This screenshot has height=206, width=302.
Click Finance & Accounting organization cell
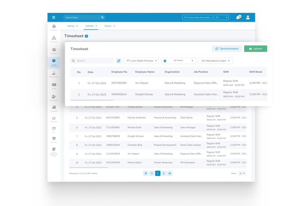[x=165, y=118]
